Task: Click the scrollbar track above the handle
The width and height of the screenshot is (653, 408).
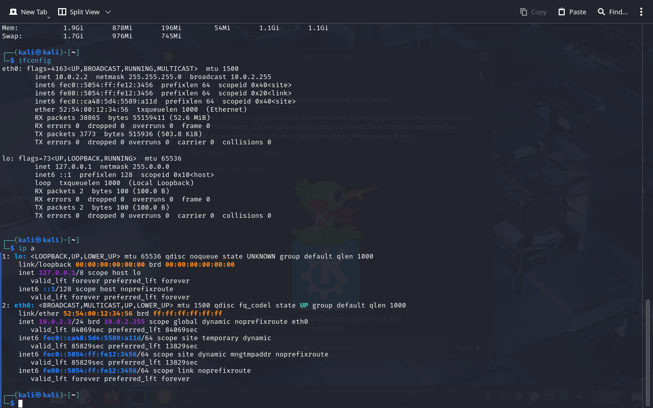Action: click(648, 153)
